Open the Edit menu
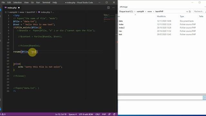 (9, 2)
